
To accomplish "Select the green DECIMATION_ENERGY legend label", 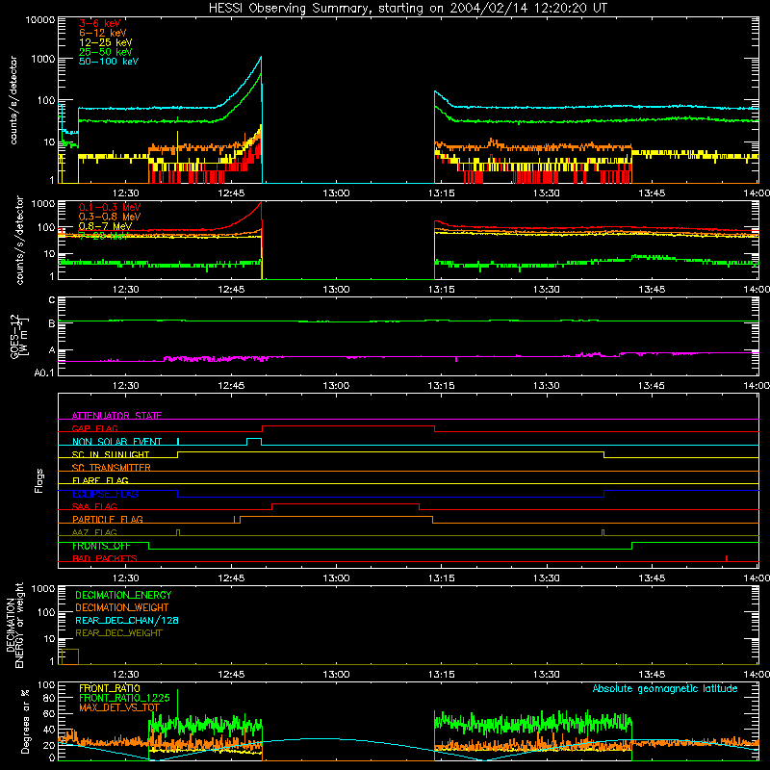I will coord(123,595).
